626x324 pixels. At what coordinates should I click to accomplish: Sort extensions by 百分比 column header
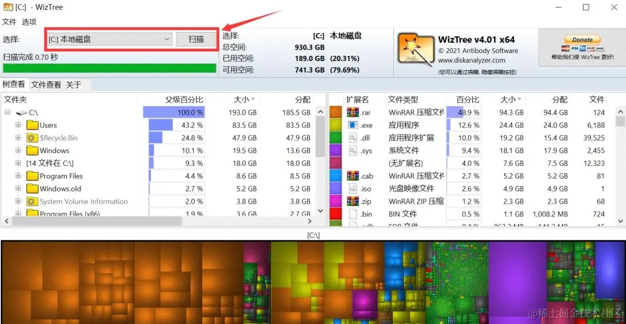click(467, 99)
